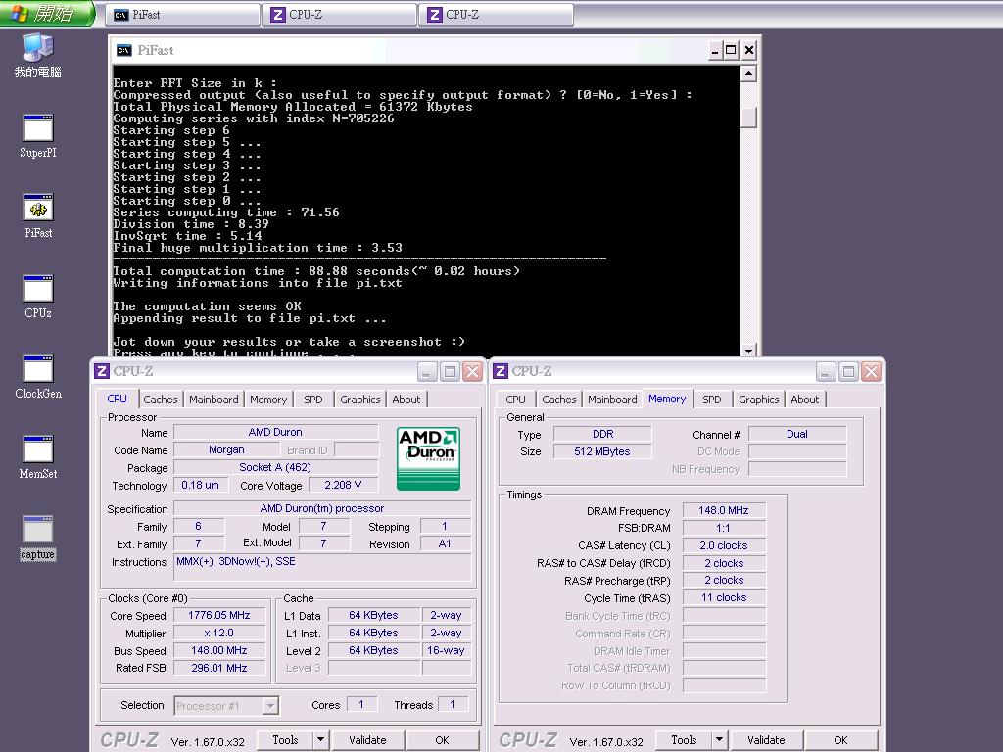Viewport: 1003px width, 752px height.
Task: Click the Specification AMD Duron(tm) processor field
Action: click(x=322, y=508)
